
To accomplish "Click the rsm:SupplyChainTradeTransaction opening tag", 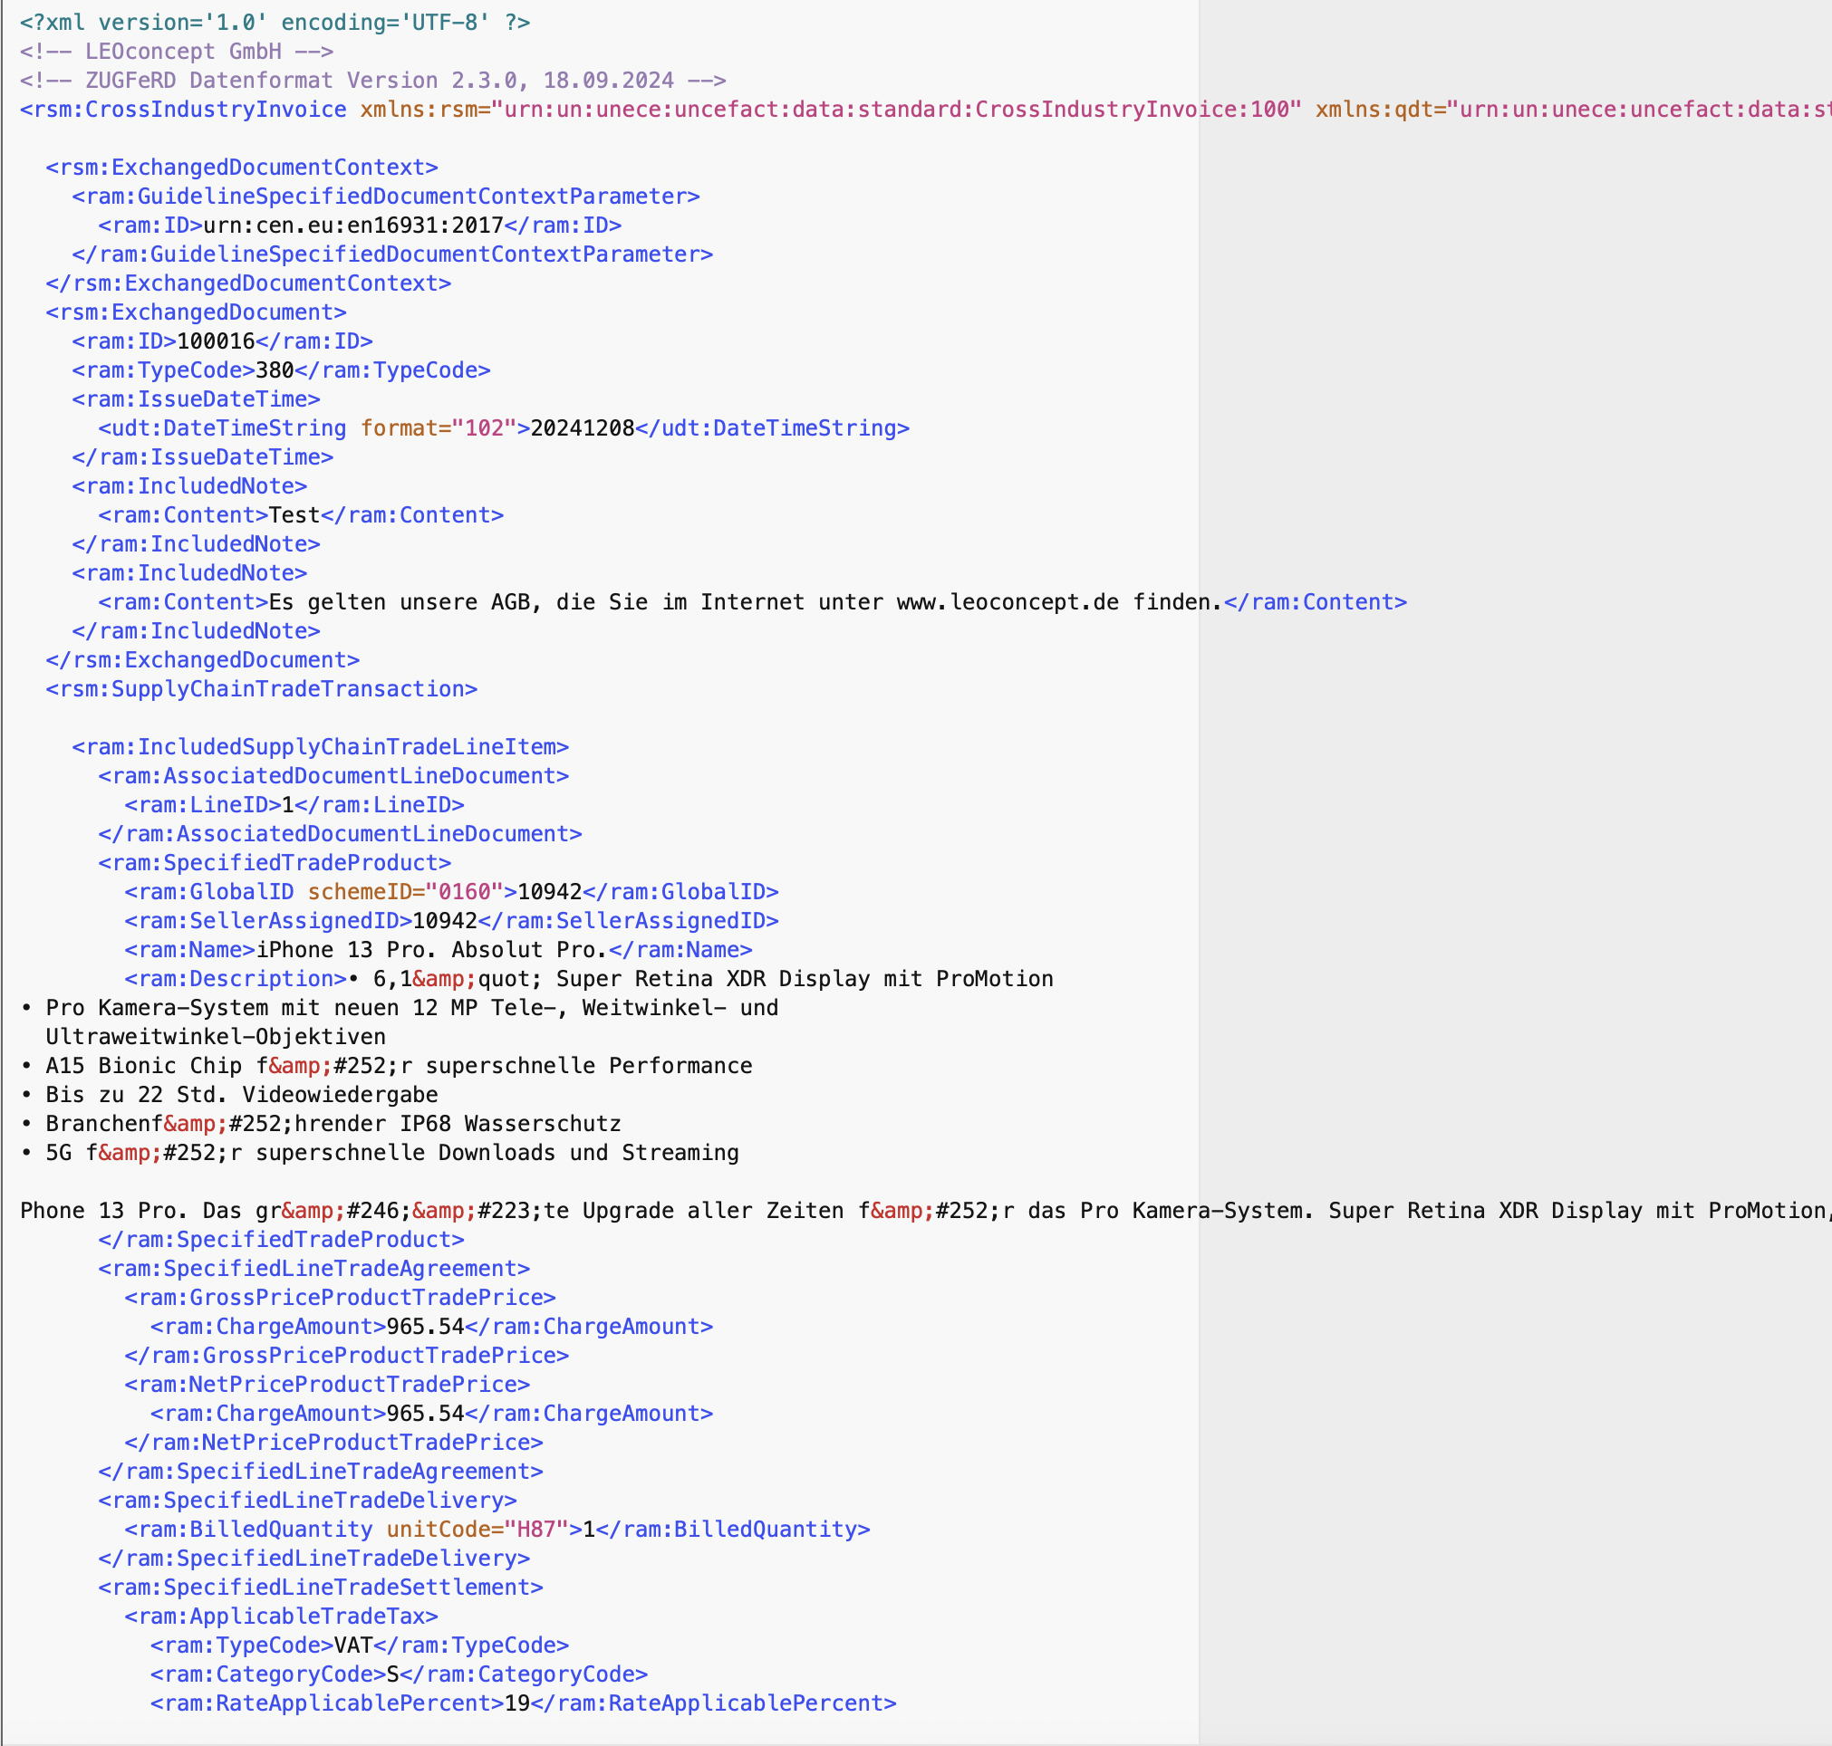I will click(262, 689).
